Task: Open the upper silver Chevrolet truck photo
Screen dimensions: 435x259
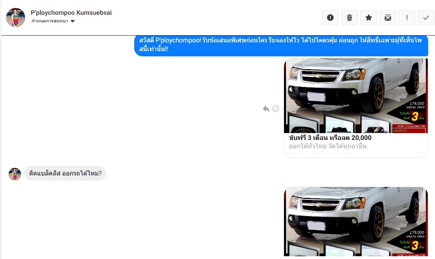Action: pos(356,96)
